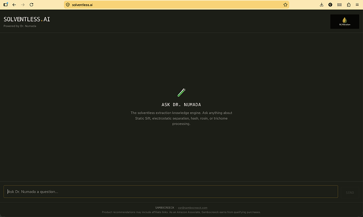Click the solventless extraction knowledge engine description

[x=181, y=118]
